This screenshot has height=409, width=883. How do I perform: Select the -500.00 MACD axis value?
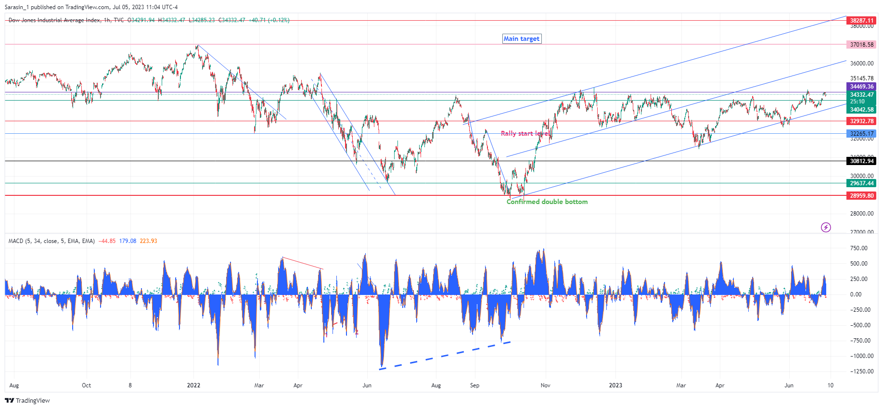click(x=860, y=325)
